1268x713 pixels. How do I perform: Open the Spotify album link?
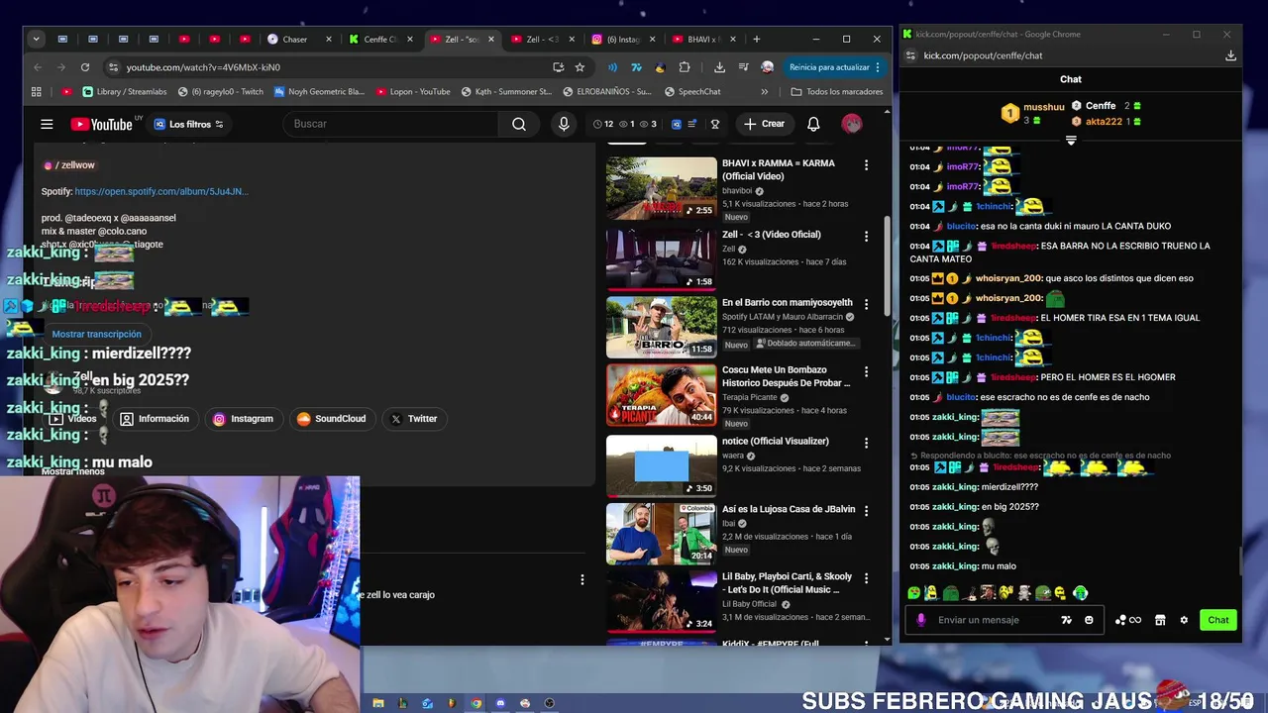(x=161, y=191)
